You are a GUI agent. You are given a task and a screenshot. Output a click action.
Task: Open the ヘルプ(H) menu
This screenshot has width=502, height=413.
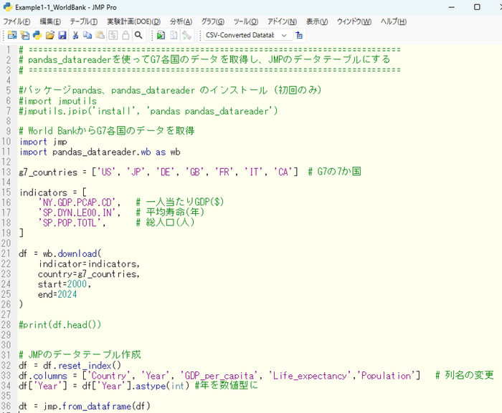point(394,21)
